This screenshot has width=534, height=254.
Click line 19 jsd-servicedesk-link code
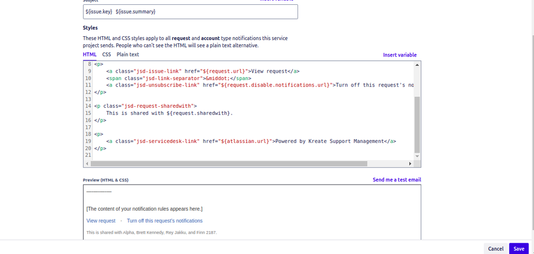251,141
